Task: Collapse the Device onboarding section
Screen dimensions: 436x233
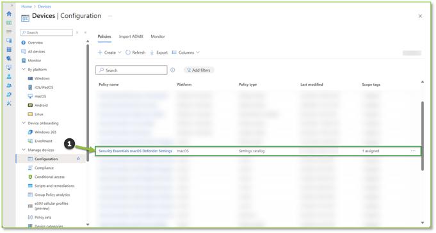Action: pos(24,123)
